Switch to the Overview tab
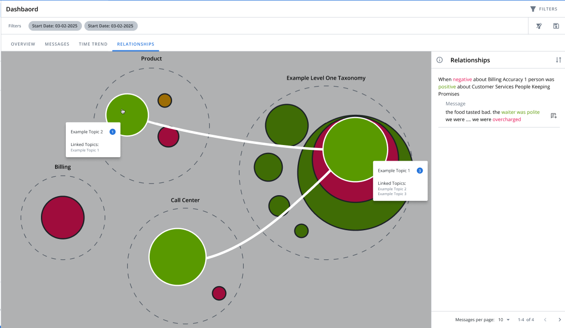This screenshot has width=565, height=328. (23, 44)
